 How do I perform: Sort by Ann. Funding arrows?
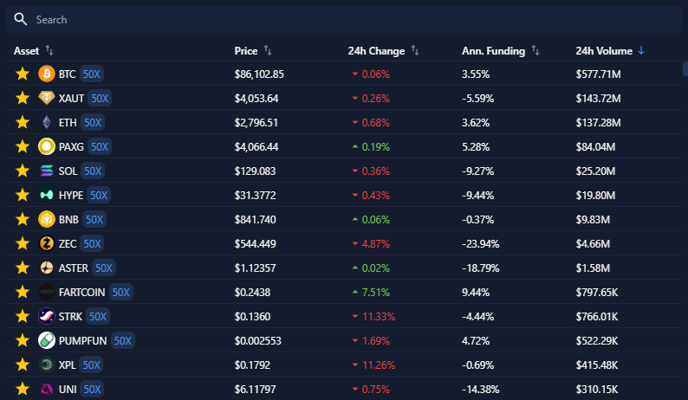tap(535, 51)
